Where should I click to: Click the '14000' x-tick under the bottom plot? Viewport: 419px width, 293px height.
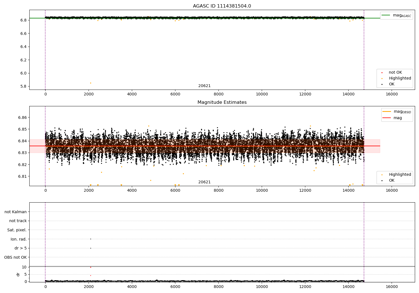click(348, 287)
